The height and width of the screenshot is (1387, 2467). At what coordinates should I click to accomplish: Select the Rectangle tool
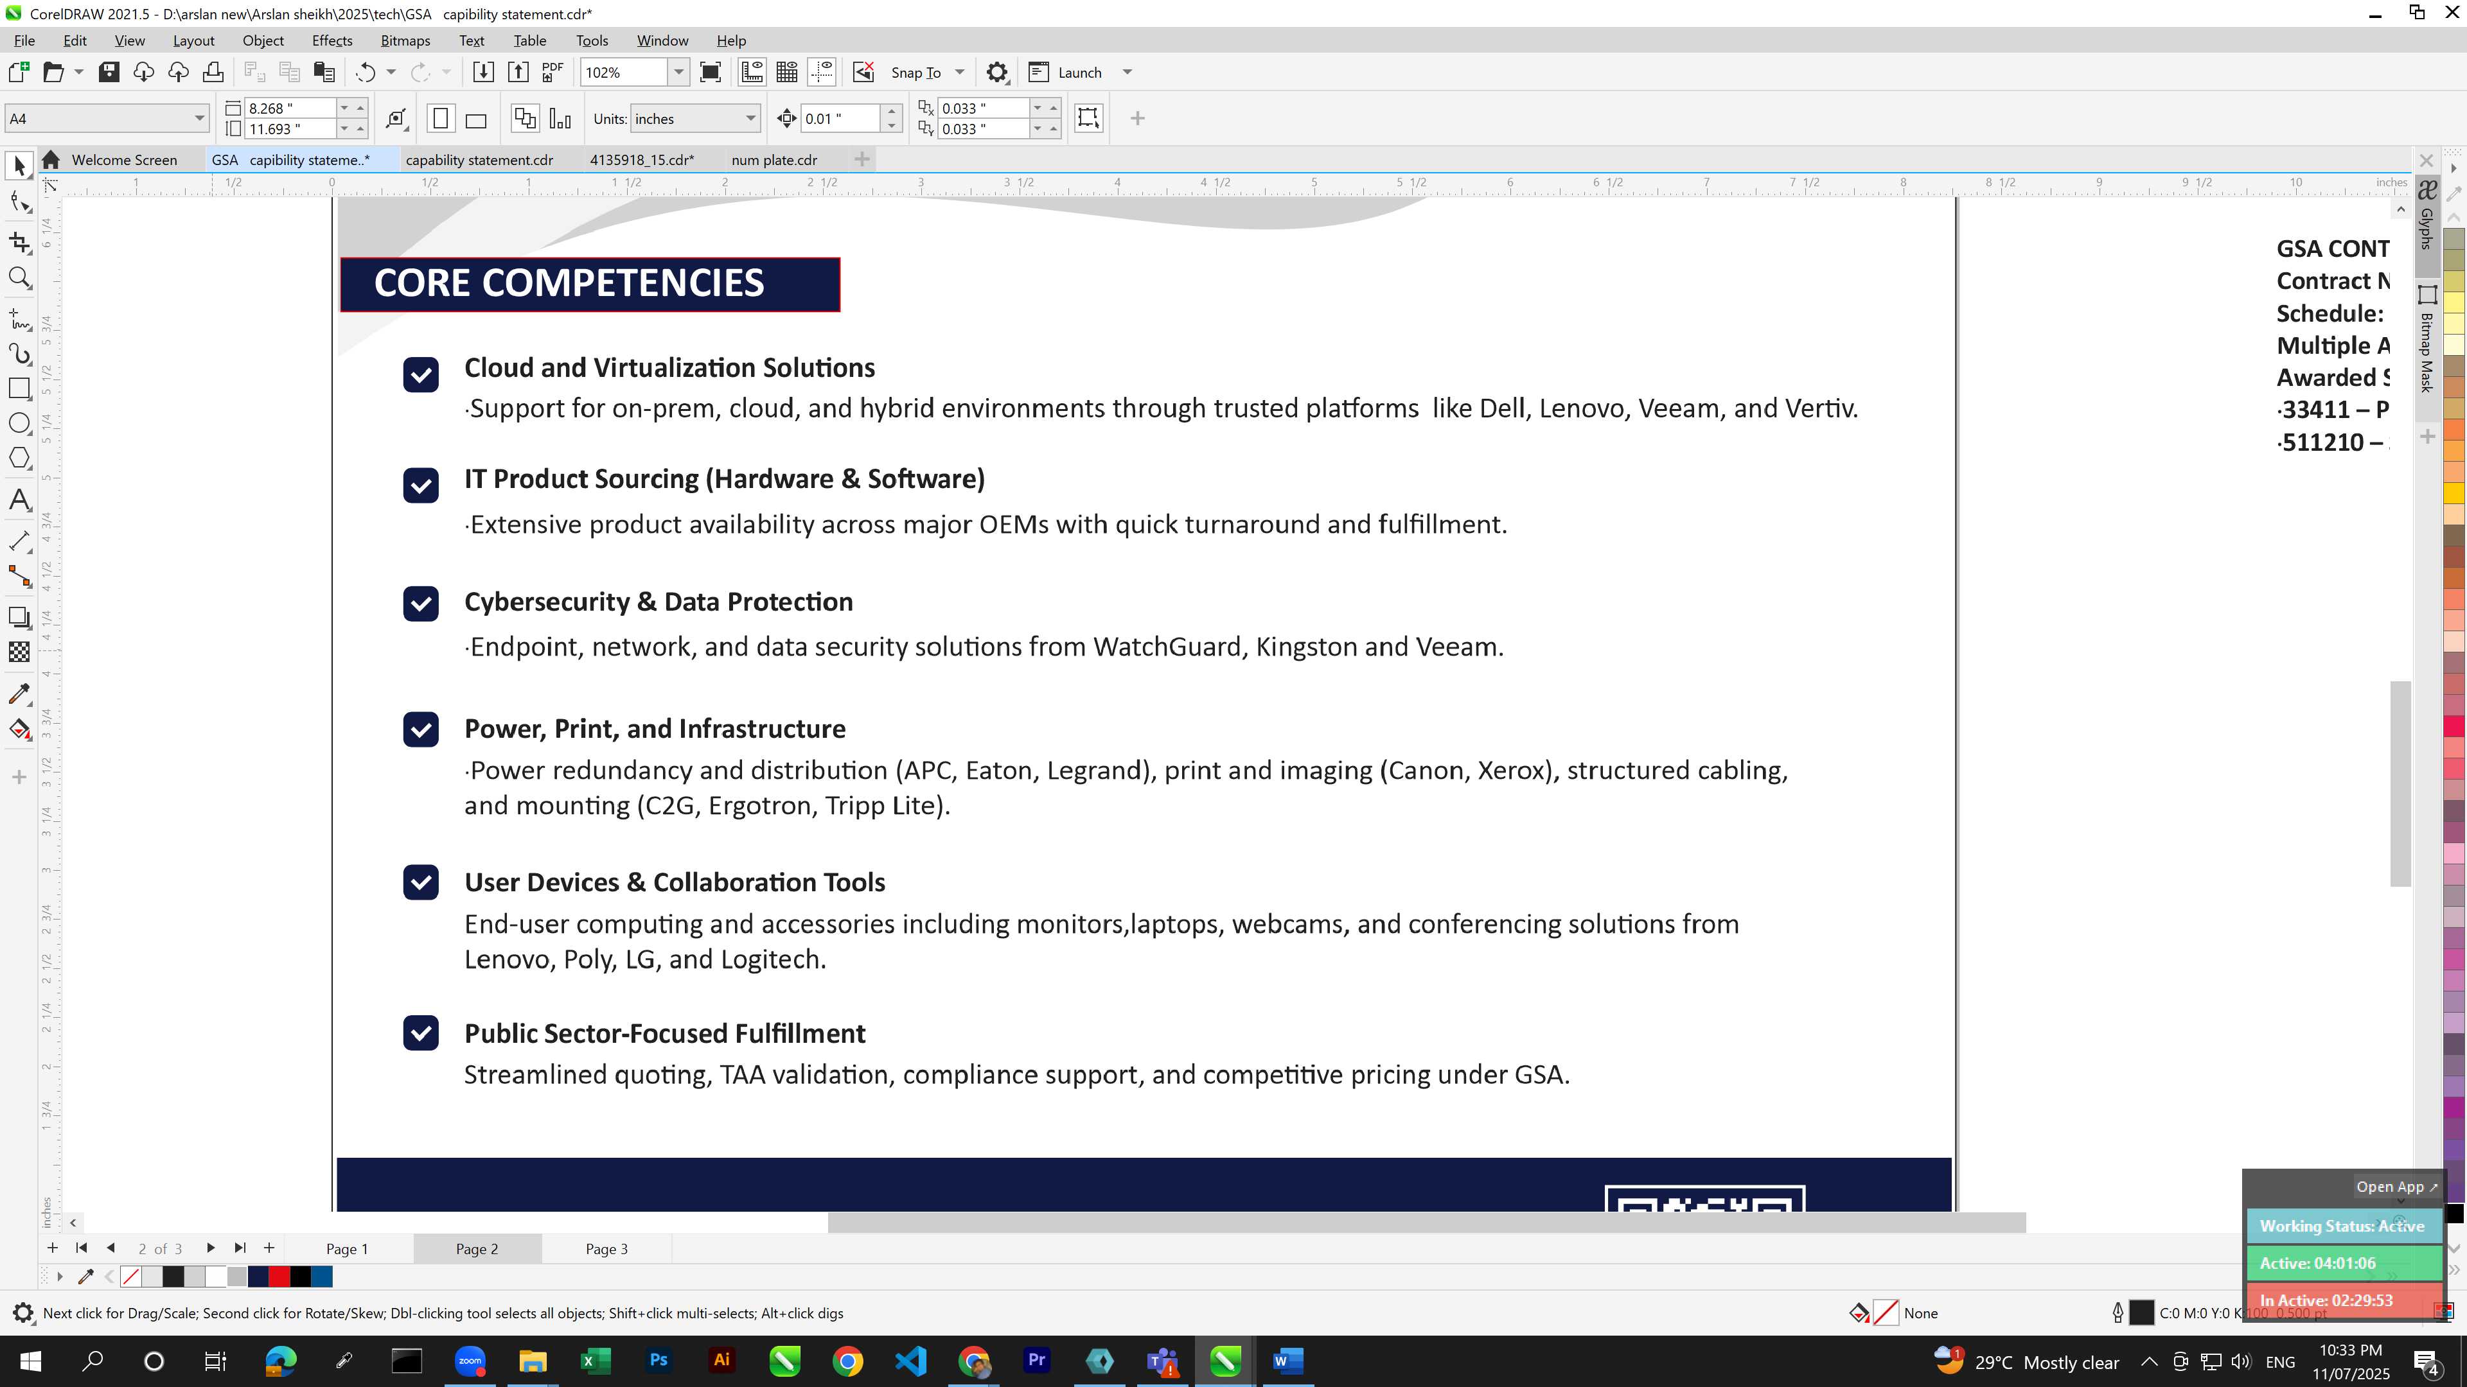click(19, 388)
